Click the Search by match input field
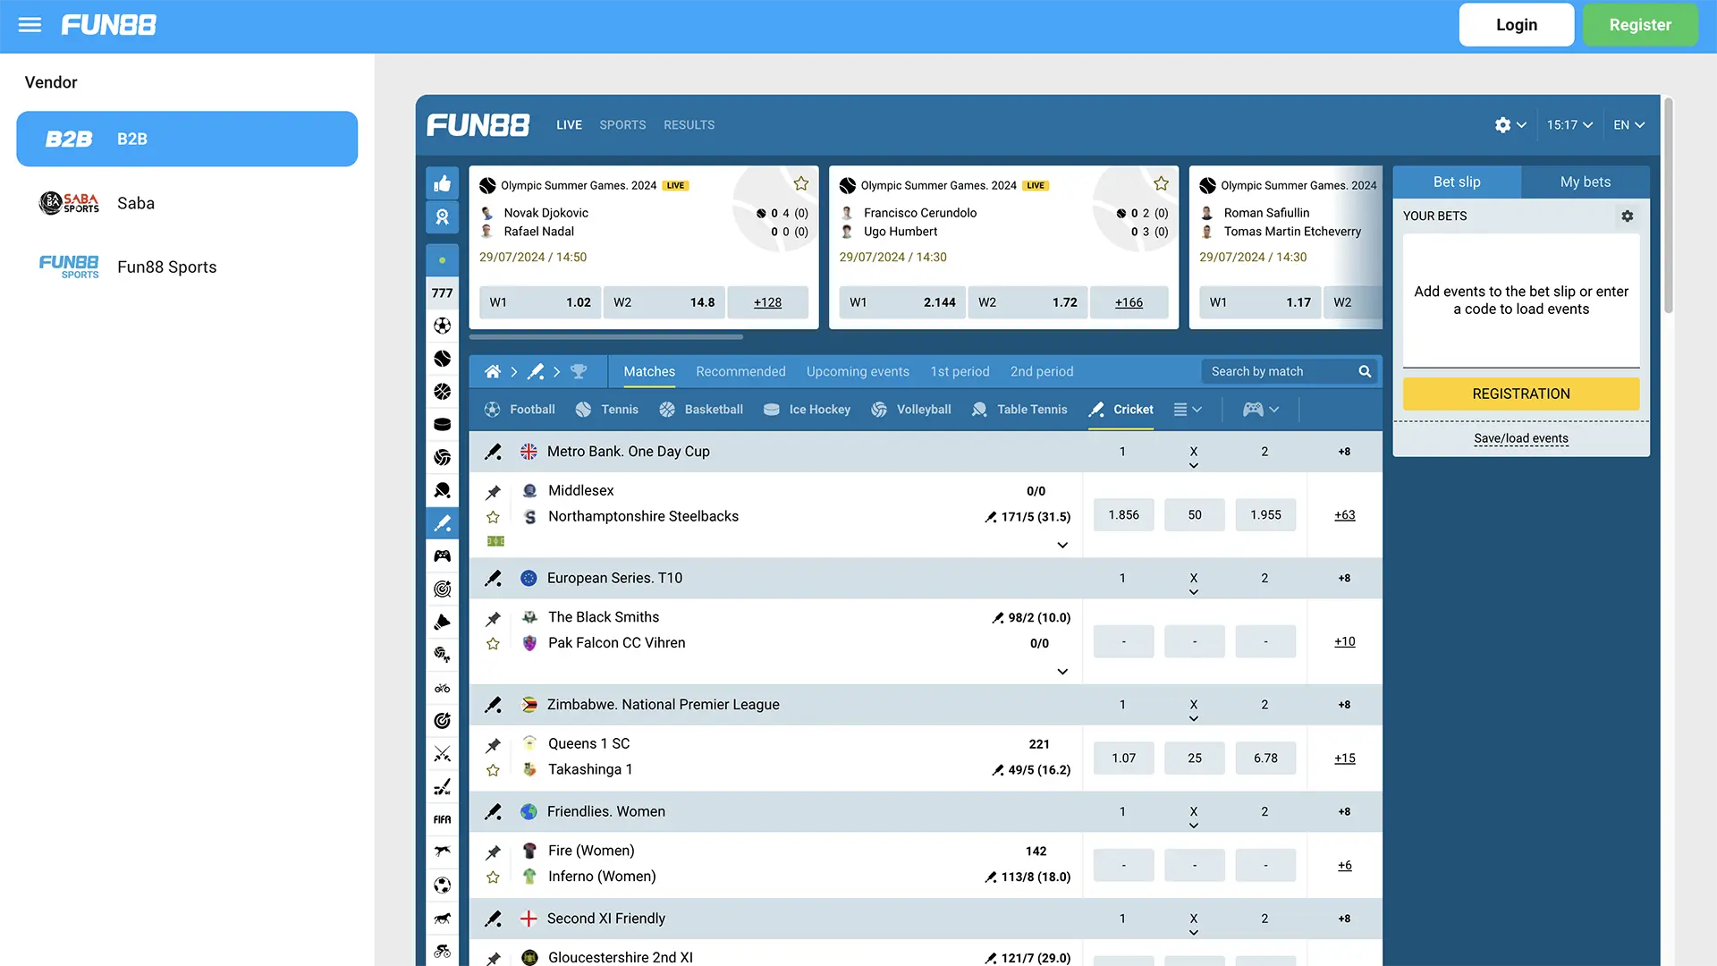The height and width of the screenshot is (966, 1717). (x=1278, y=371)
